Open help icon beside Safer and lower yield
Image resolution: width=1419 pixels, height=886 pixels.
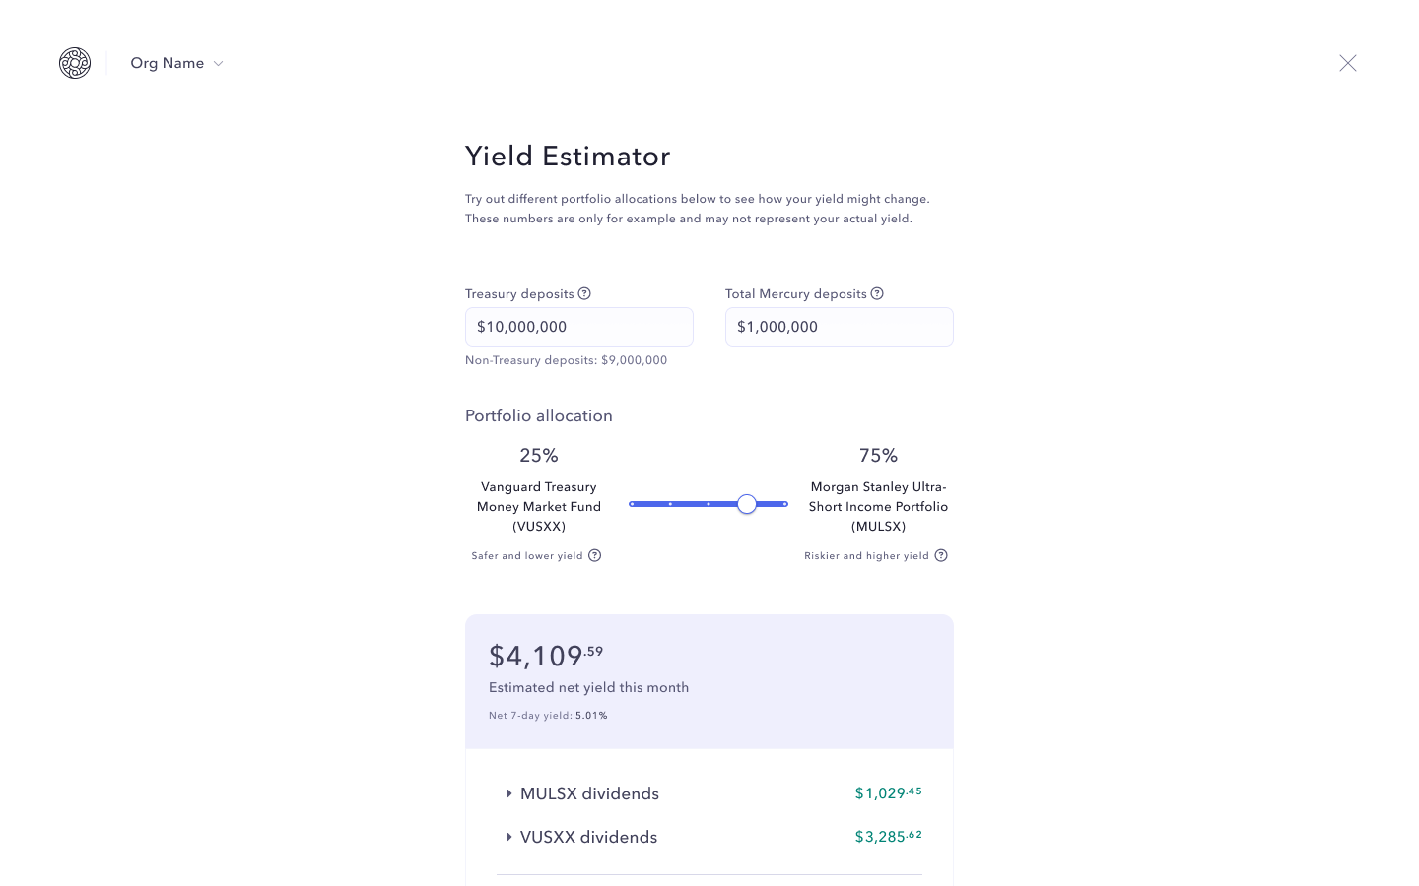[x=595, y=555]
